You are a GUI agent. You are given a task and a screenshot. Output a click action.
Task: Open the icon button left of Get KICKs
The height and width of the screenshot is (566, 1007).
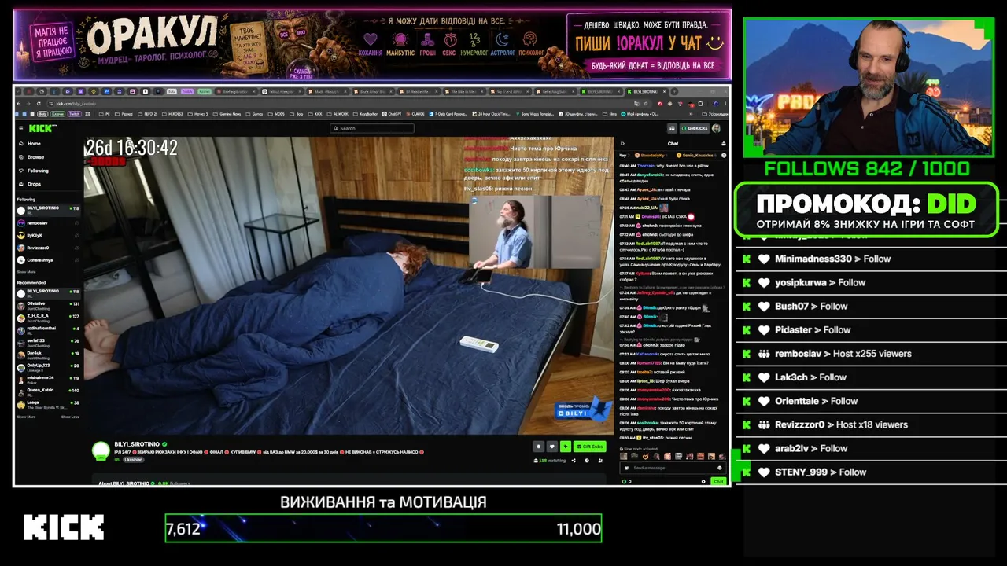[x=673, y=128]
